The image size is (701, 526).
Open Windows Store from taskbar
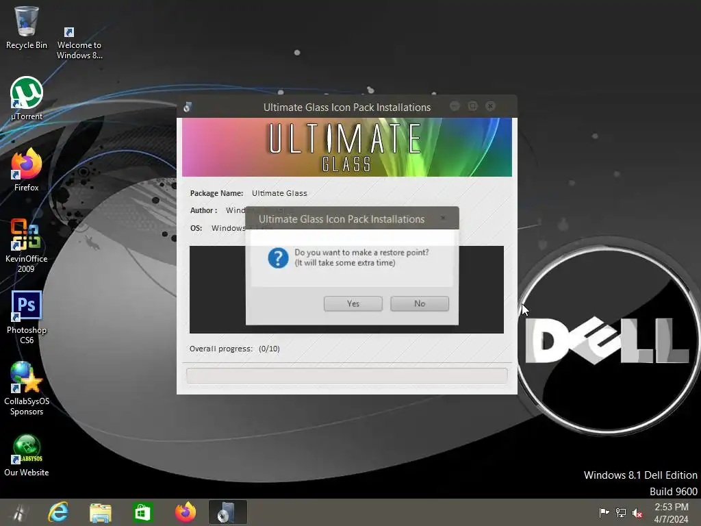pyautogui.click(x=142, y=512)
